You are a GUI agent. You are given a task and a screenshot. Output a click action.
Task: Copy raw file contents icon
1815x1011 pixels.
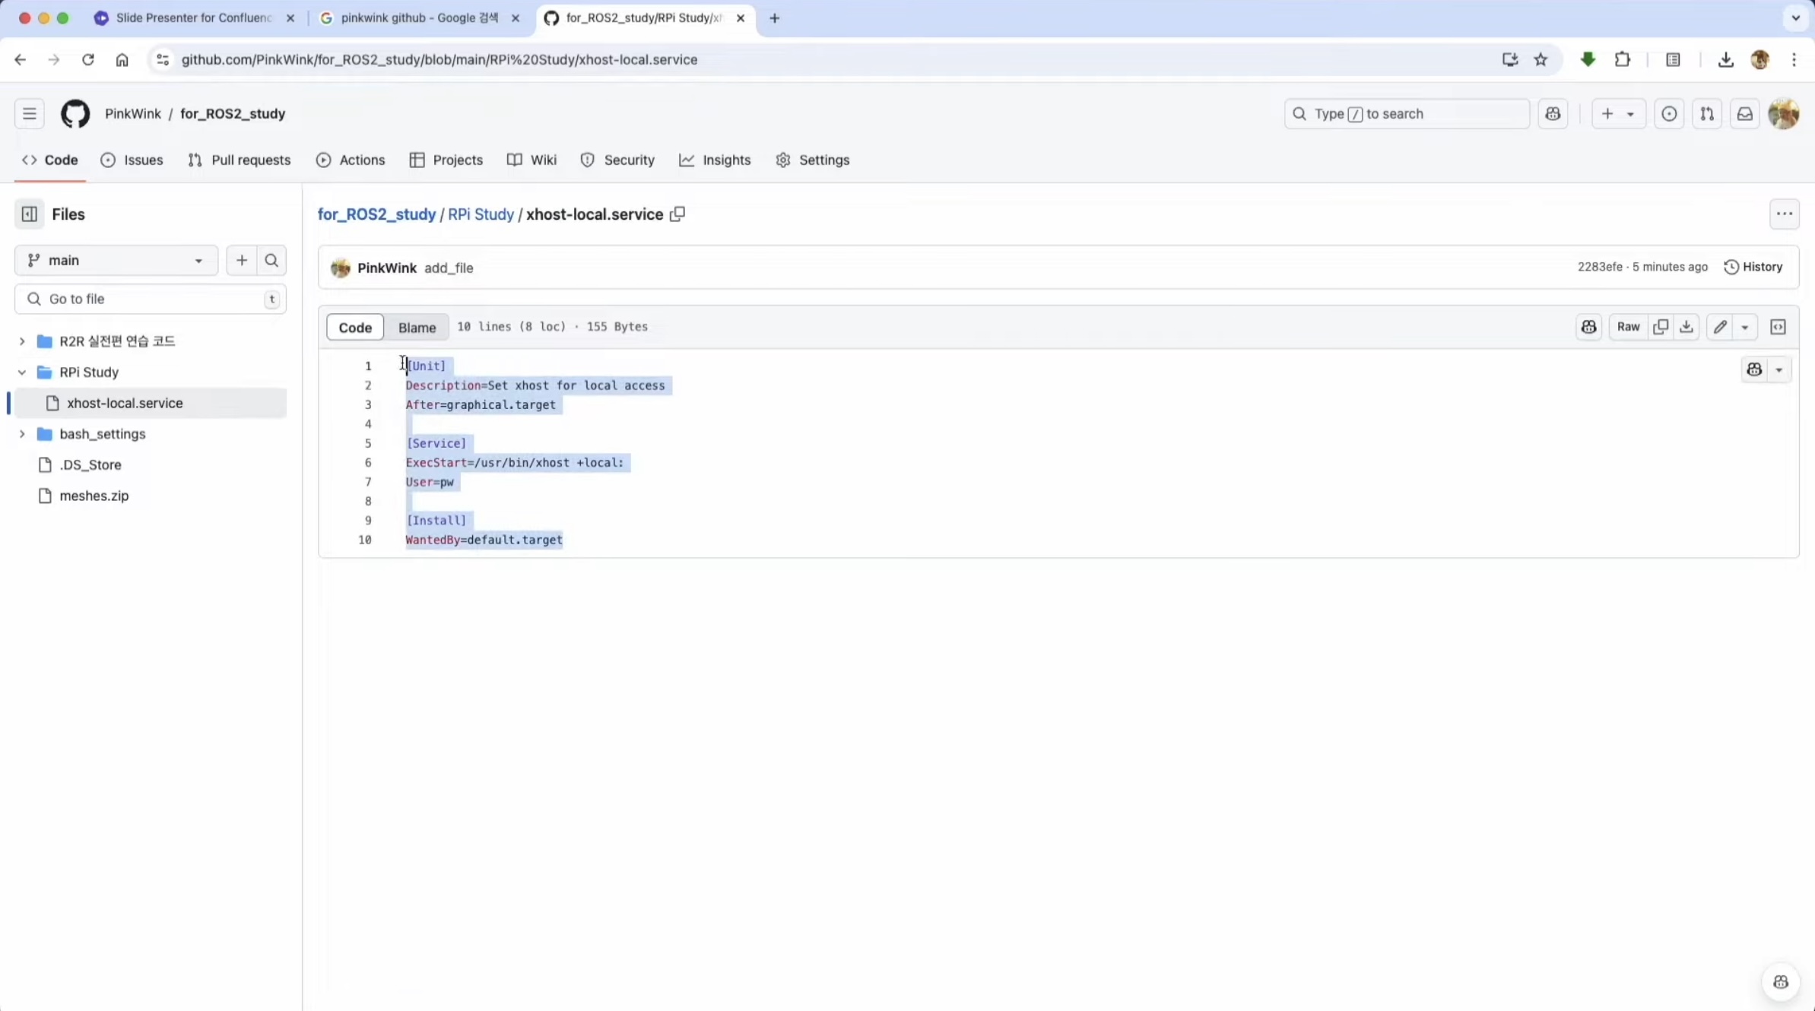point(1661,327)
